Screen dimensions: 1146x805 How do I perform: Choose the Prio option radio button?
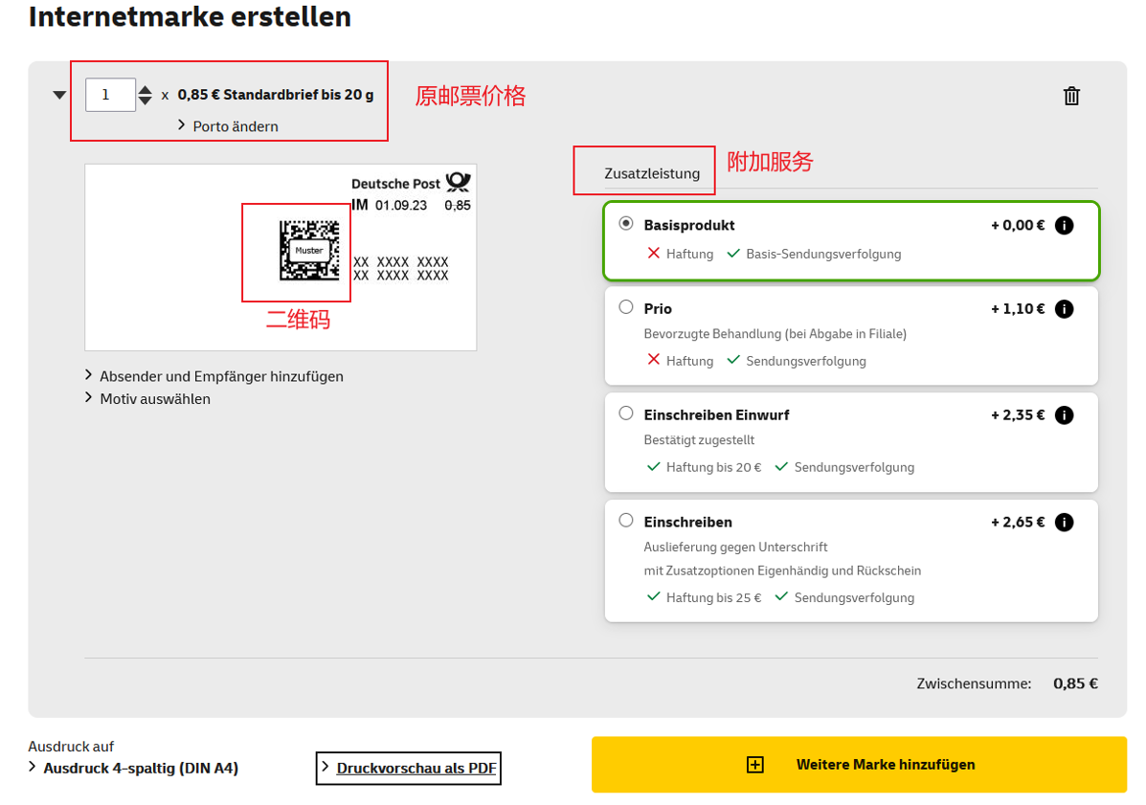tap(625, 307)
